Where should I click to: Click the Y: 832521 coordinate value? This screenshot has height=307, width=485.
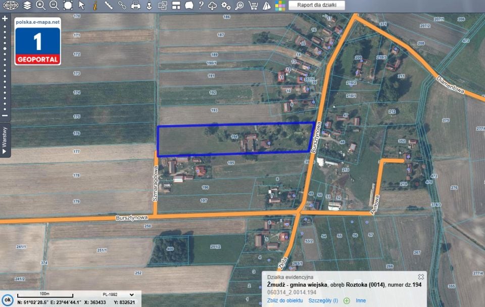(124, 302)
